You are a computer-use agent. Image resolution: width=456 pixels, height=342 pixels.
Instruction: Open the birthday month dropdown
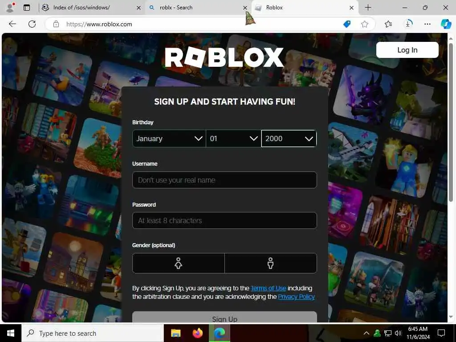point(169,138)
